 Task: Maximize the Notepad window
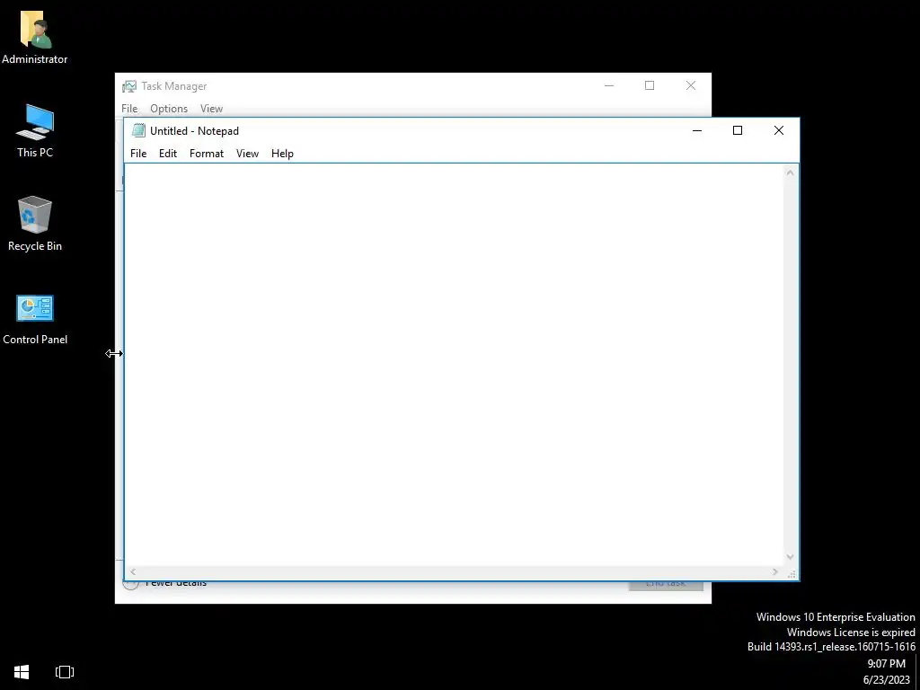click(x=738, y=130)
